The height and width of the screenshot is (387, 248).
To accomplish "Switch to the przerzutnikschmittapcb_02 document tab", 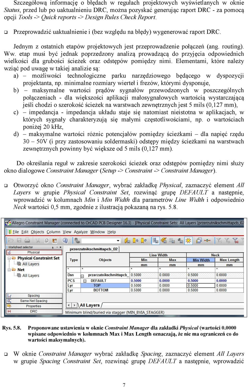I will pos(94,249).
